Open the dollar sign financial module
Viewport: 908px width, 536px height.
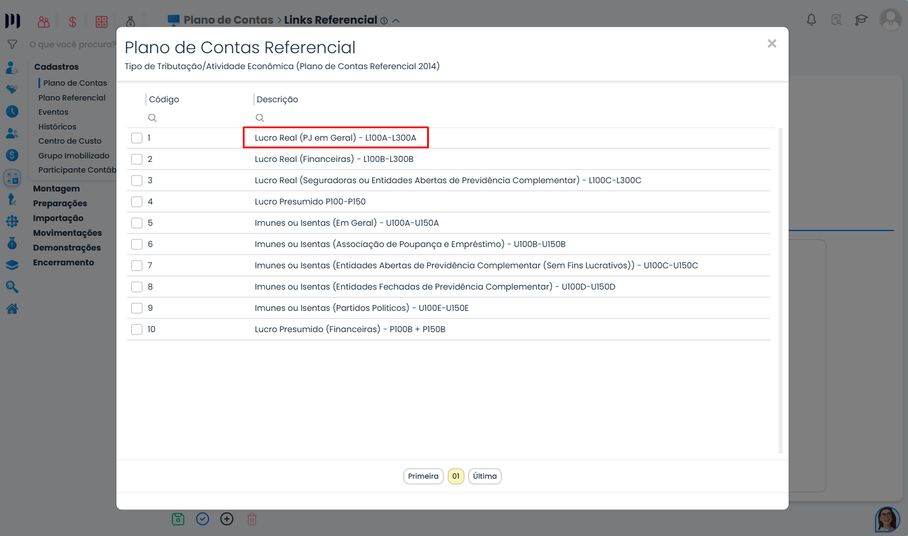pyautogui.click(x=73, y=22)
